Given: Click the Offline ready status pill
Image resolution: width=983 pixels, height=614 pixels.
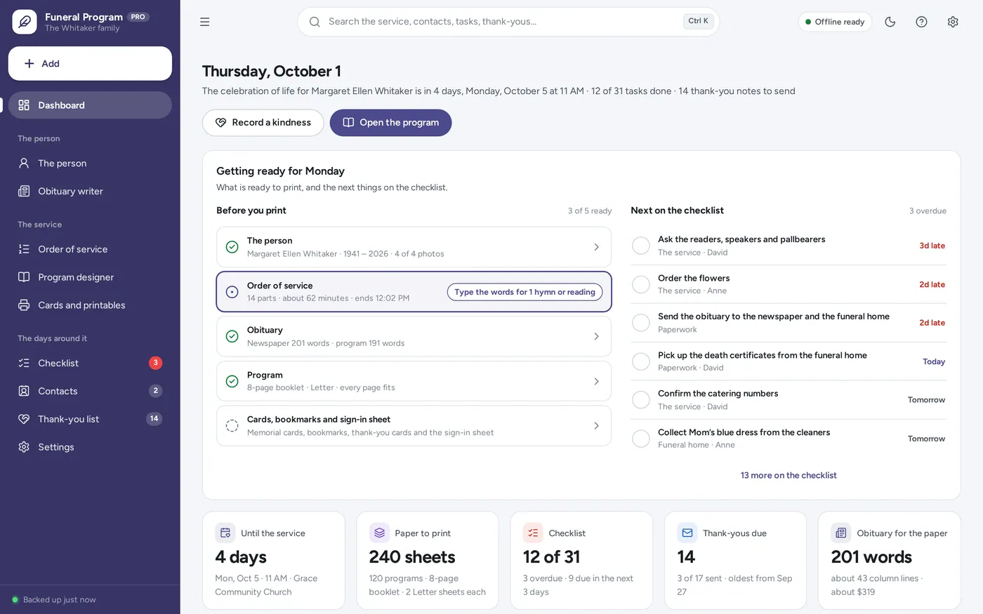Looking at the screenshot, I should pyautogui.click(x=835, y=22).
